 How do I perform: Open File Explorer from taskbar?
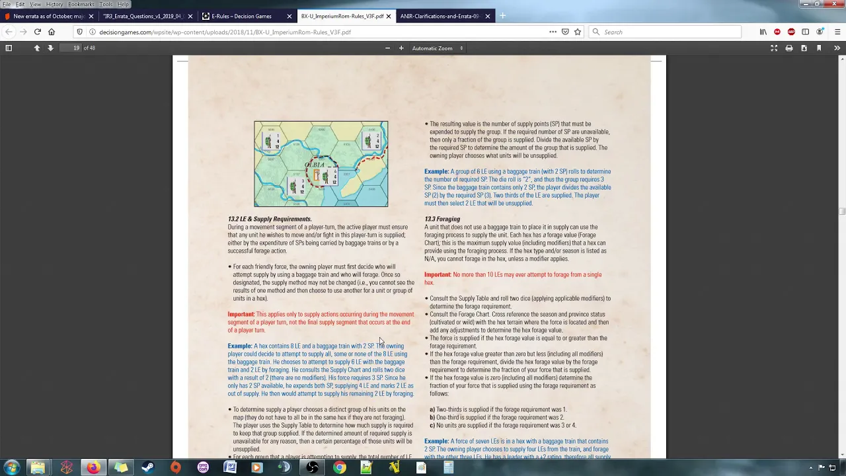coord(38,467)
